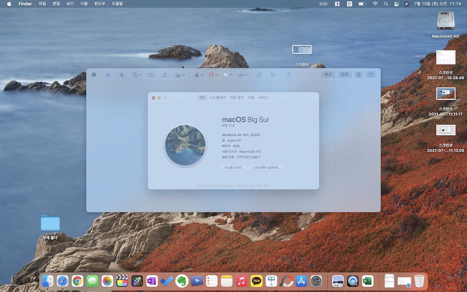Open the Finder menu in the menu bar

coord(25,4)
